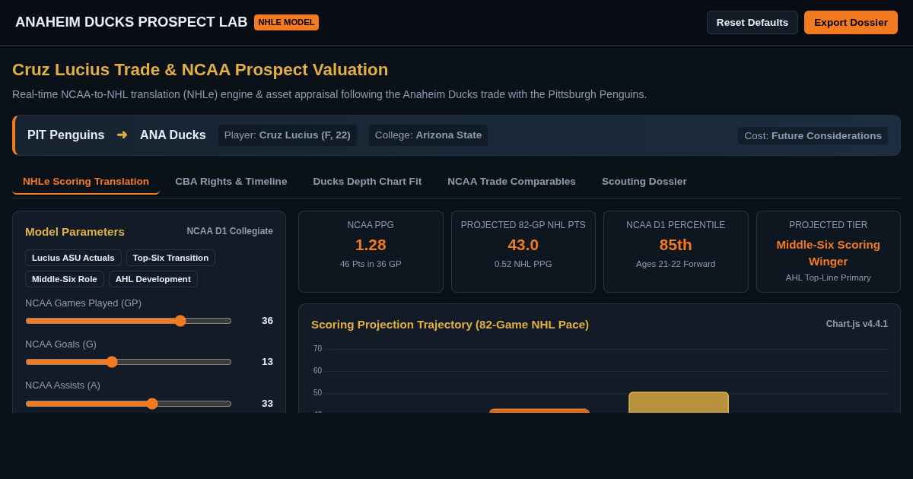Click the Model Parameters heading
The width and height of the screenshot is (913, 479).
(75, 232)
